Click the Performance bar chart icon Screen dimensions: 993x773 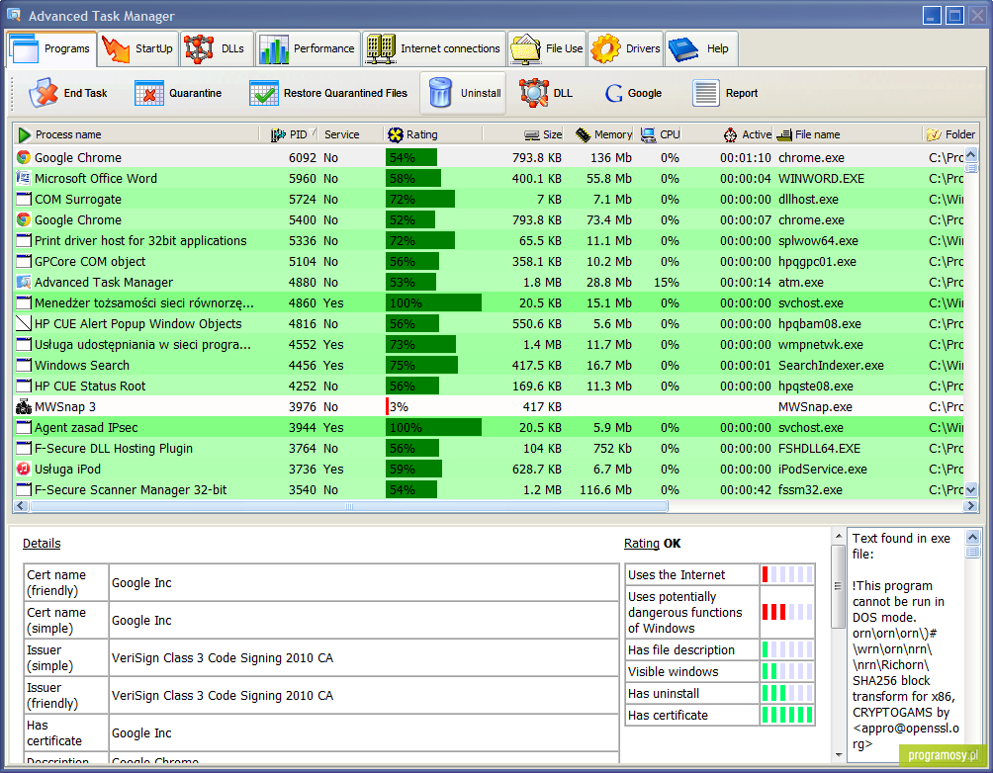coord(274,48)
